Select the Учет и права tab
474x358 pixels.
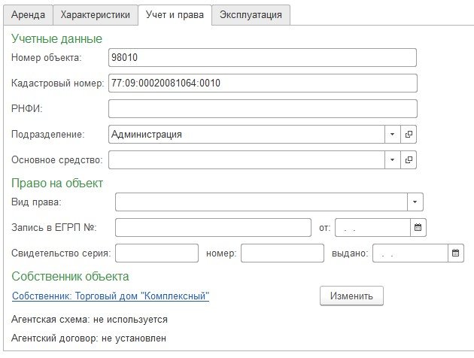point(175,15)
